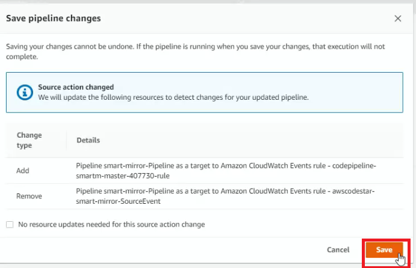Select the Details column header
The width and height of the screenshot is (416, 268).
88,140
